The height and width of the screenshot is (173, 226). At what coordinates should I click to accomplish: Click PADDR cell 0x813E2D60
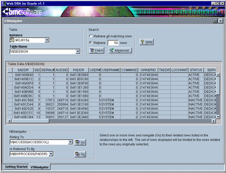79,113
